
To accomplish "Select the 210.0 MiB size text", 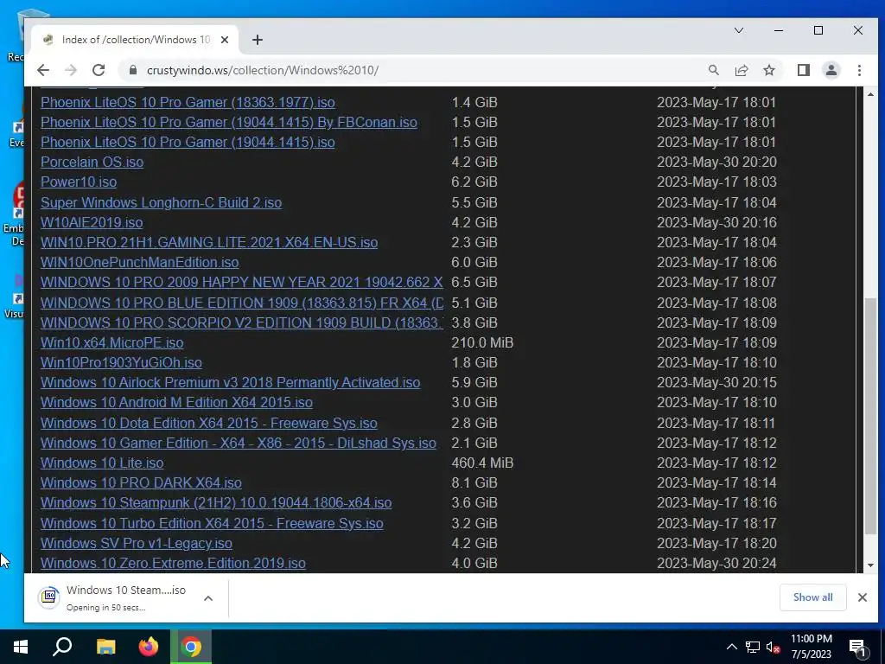I will click(x=482, y=342).
